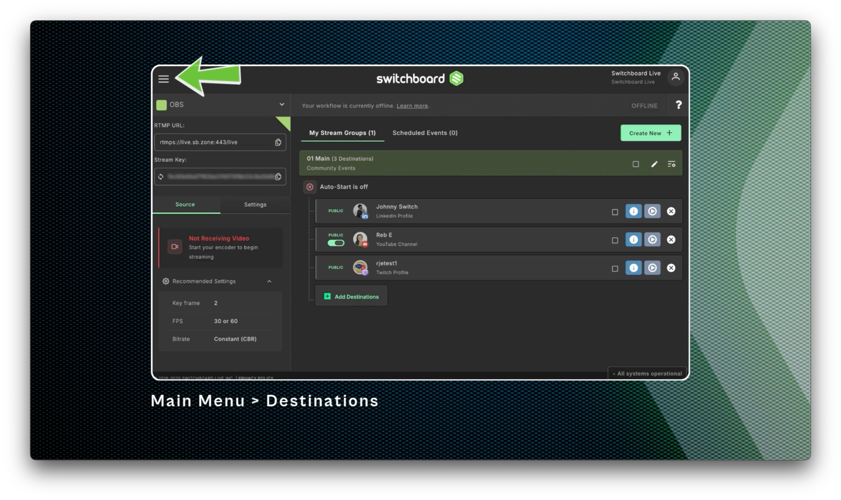Image resolution: width=841 pixels, height=500 pixels.
Task: Click the Switchboard logo
Action: [x=419, y=79]
